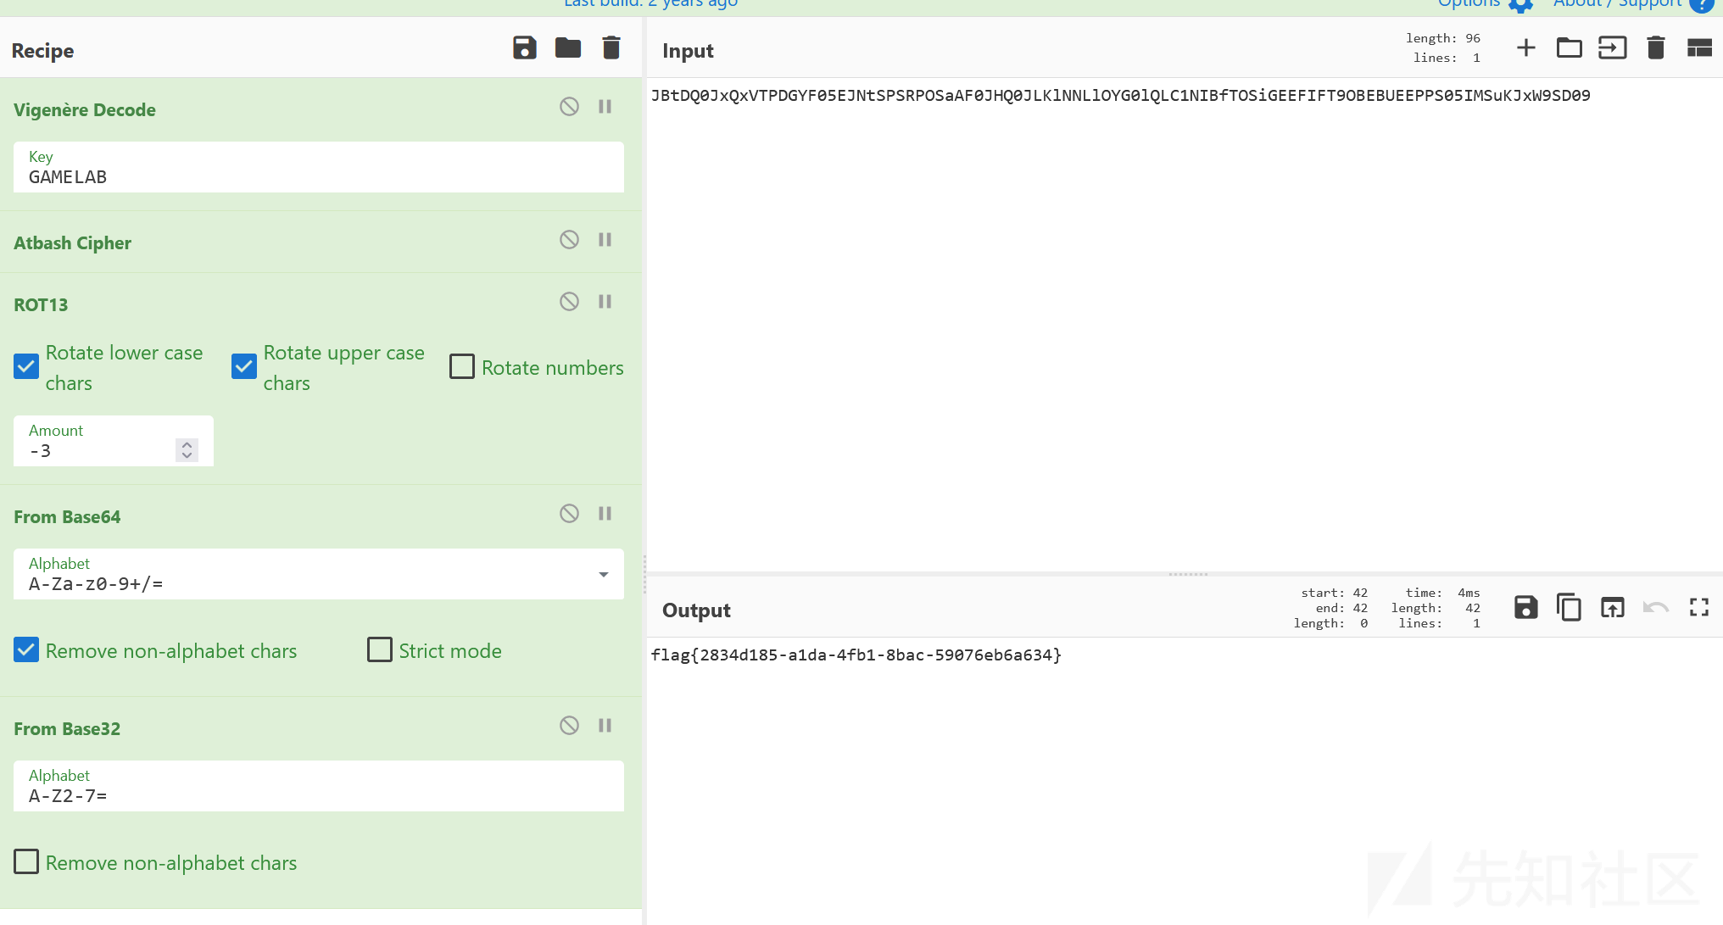This screenshot has height=925, width=1723.
Task: Load a saved recipe folder icon
Action: (x=568, y=48)
